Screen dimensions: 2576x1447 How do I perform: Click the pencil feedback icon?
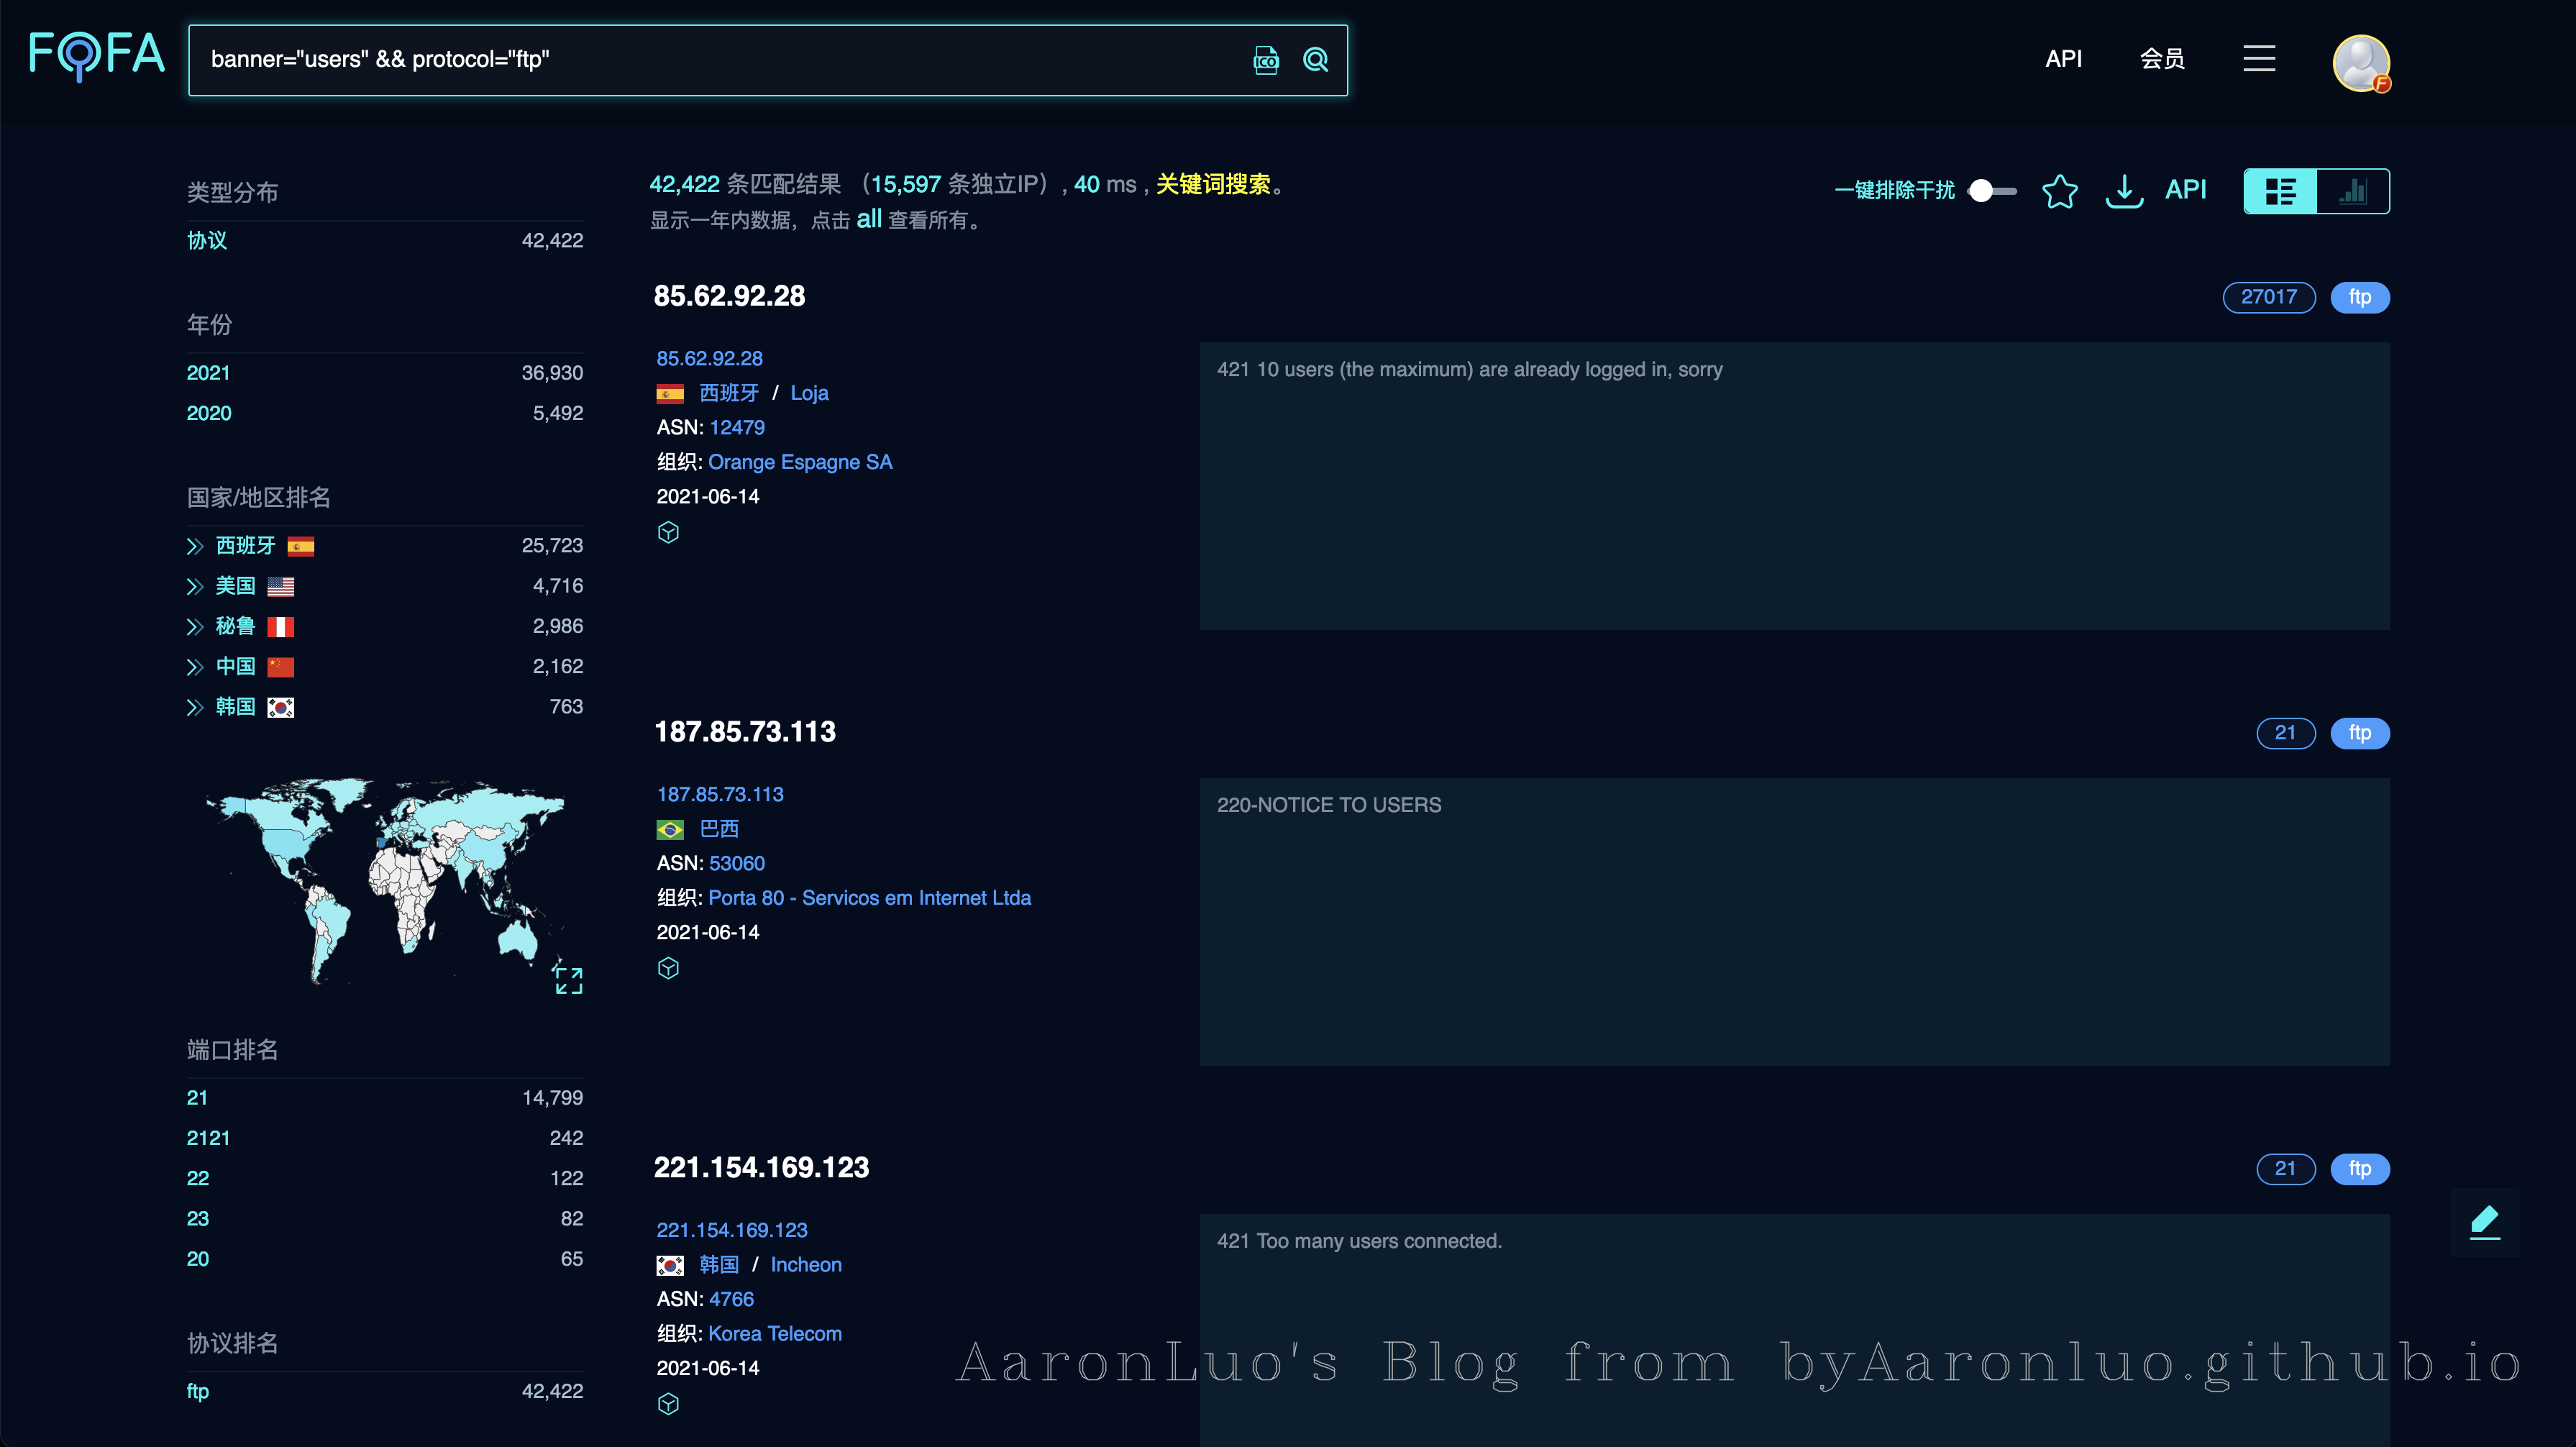tap(2484, 1221)
